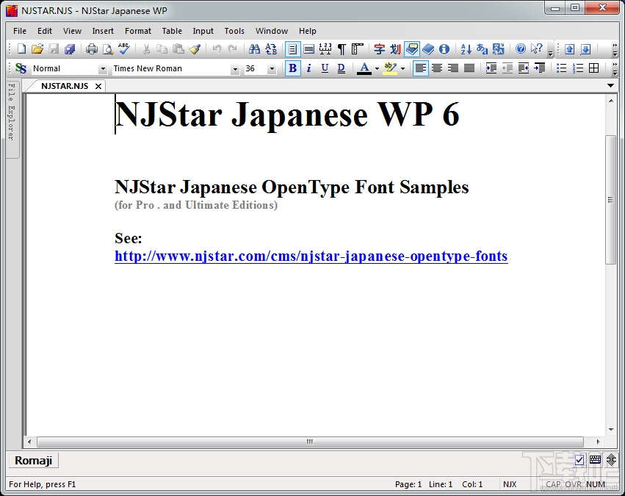Viewport: 625px width, 496px height.
Task: Show paragraph marks with the pilcrow icon
Action: 341,49
